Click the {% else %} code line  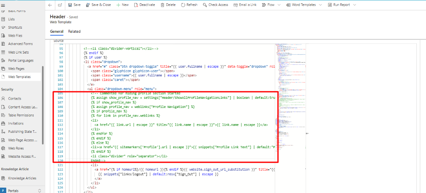click(100, 143)
